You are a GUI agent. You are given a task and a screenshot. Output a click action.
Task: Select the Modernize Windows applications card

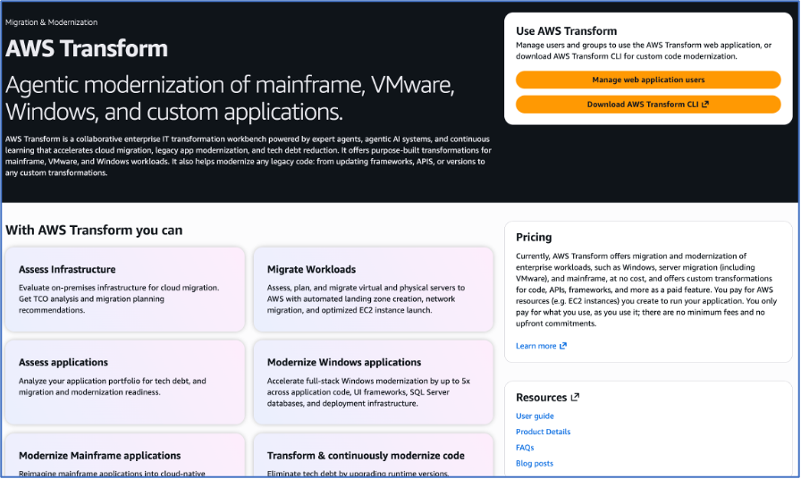(x=374, y=382)
